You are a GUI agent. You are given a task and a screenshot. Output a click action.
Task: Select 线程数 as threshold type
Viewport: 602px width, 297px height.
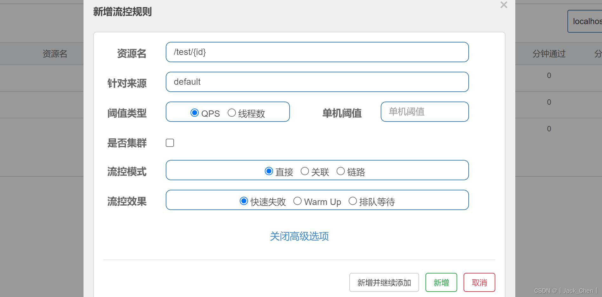[232, 113]
